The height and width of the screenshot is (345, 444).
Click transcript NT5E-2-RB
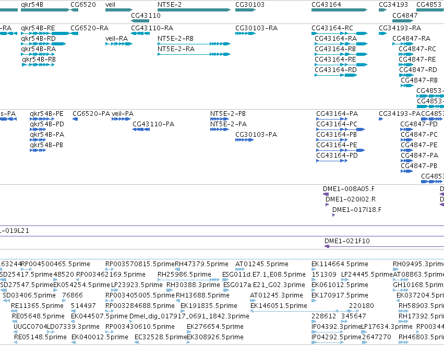pyautogui.click(x=175, y=39)
